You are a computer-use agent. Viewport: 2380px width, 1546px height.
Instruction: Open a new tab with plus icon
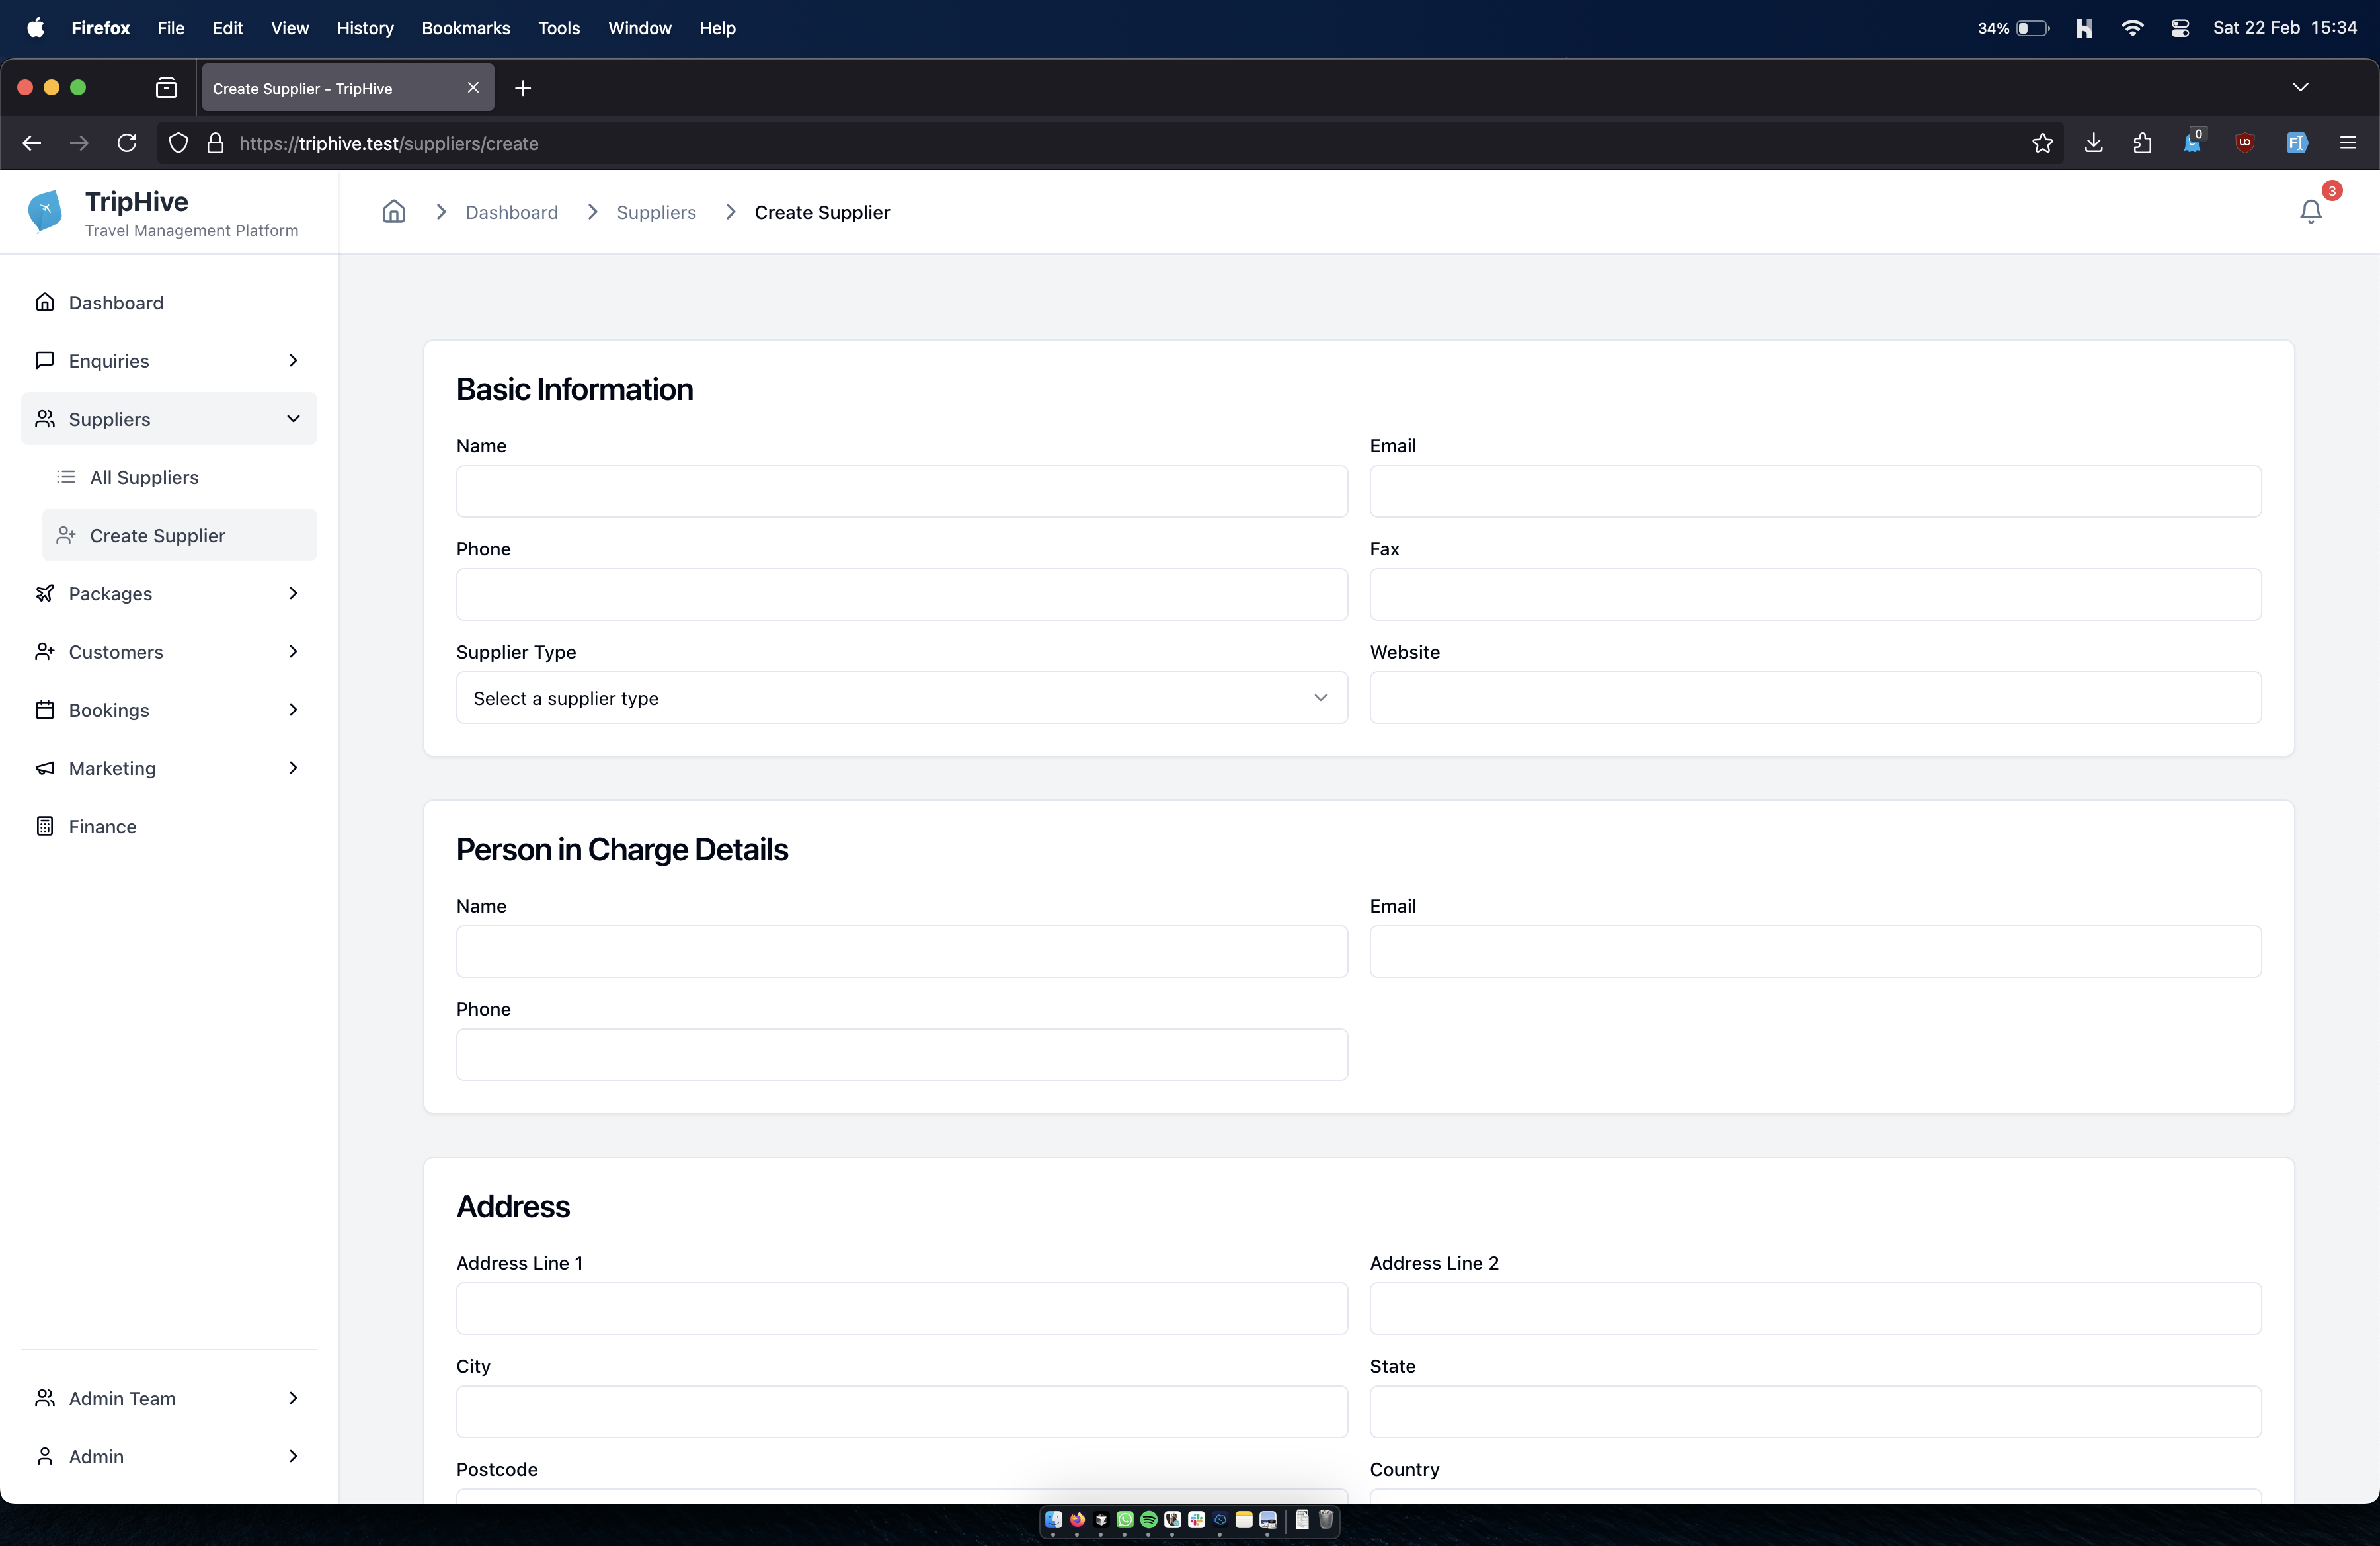coord(523,88)
